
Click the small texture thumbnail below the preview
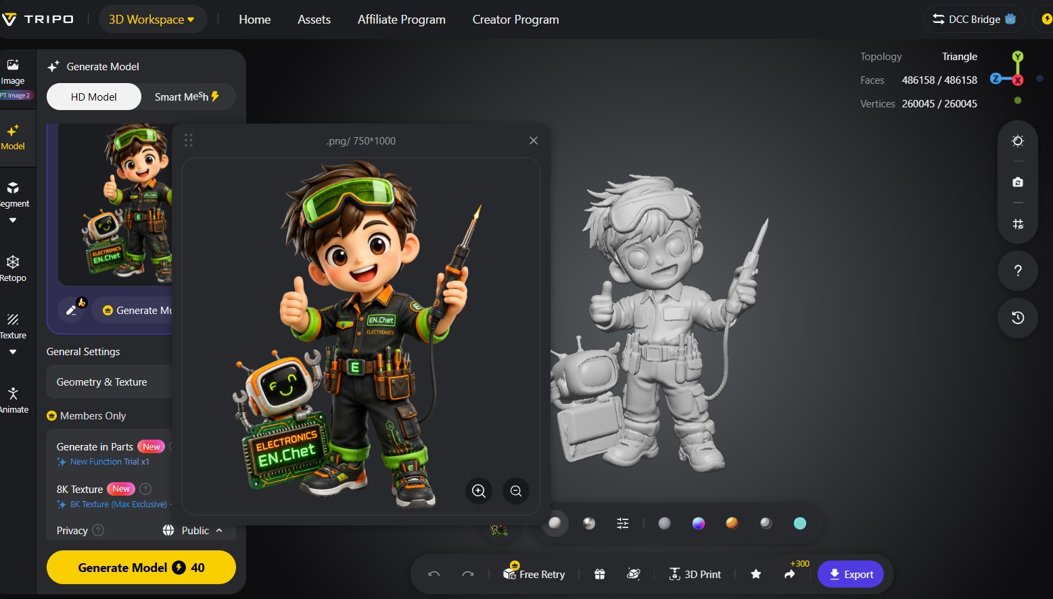(499, 530)
